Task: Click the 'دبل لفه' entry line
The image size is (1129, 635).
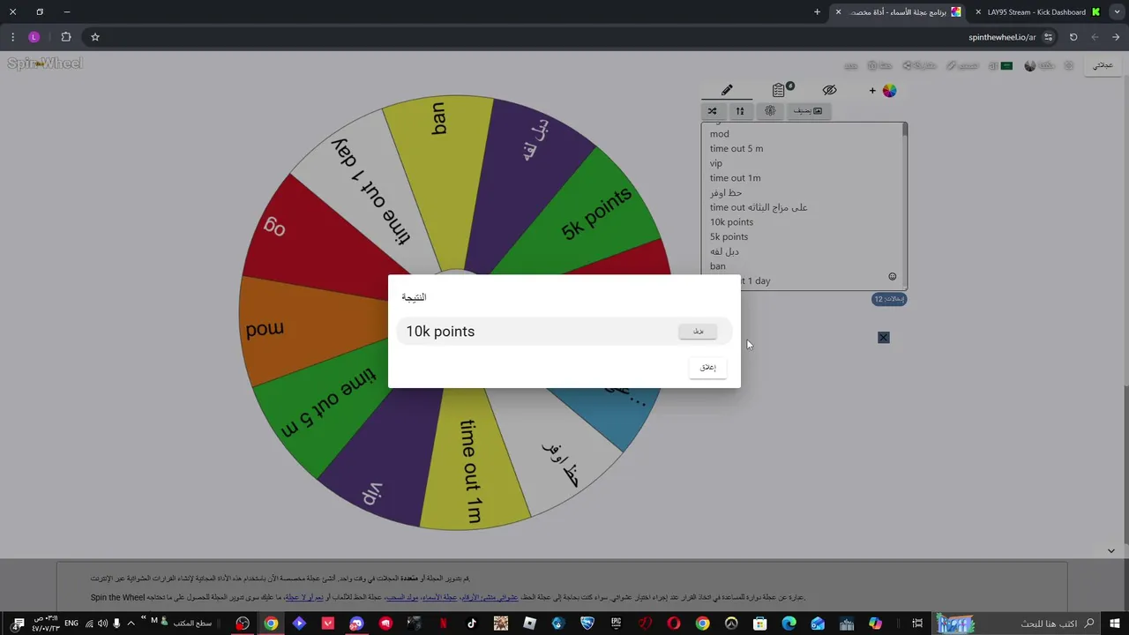Action: click(x=724, y=251)
